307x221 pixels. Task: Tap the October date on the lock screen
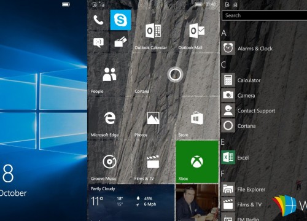tap(13, 193)
